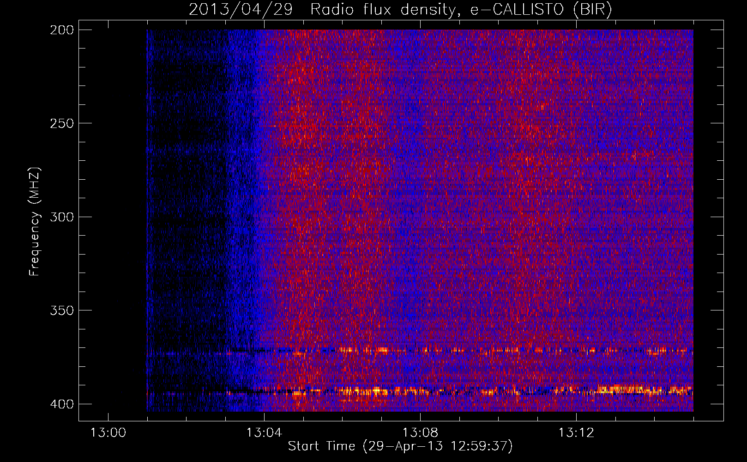This screenshot has width=747, height=462.
Task: Click the 350 frequency tick label
Action: 61,310
